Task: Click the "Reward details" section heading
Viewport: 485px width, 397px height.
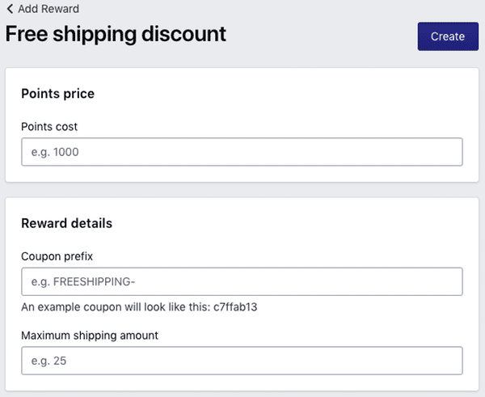Action: pos(66,223)
